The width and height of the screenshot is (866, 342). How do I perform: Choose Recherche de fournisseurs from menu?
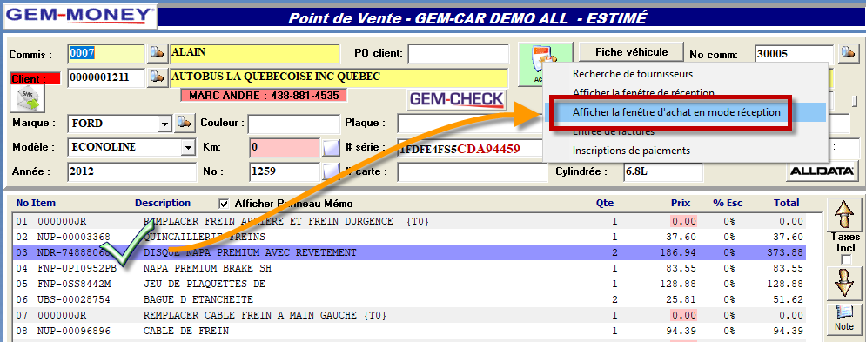(633, 73)
